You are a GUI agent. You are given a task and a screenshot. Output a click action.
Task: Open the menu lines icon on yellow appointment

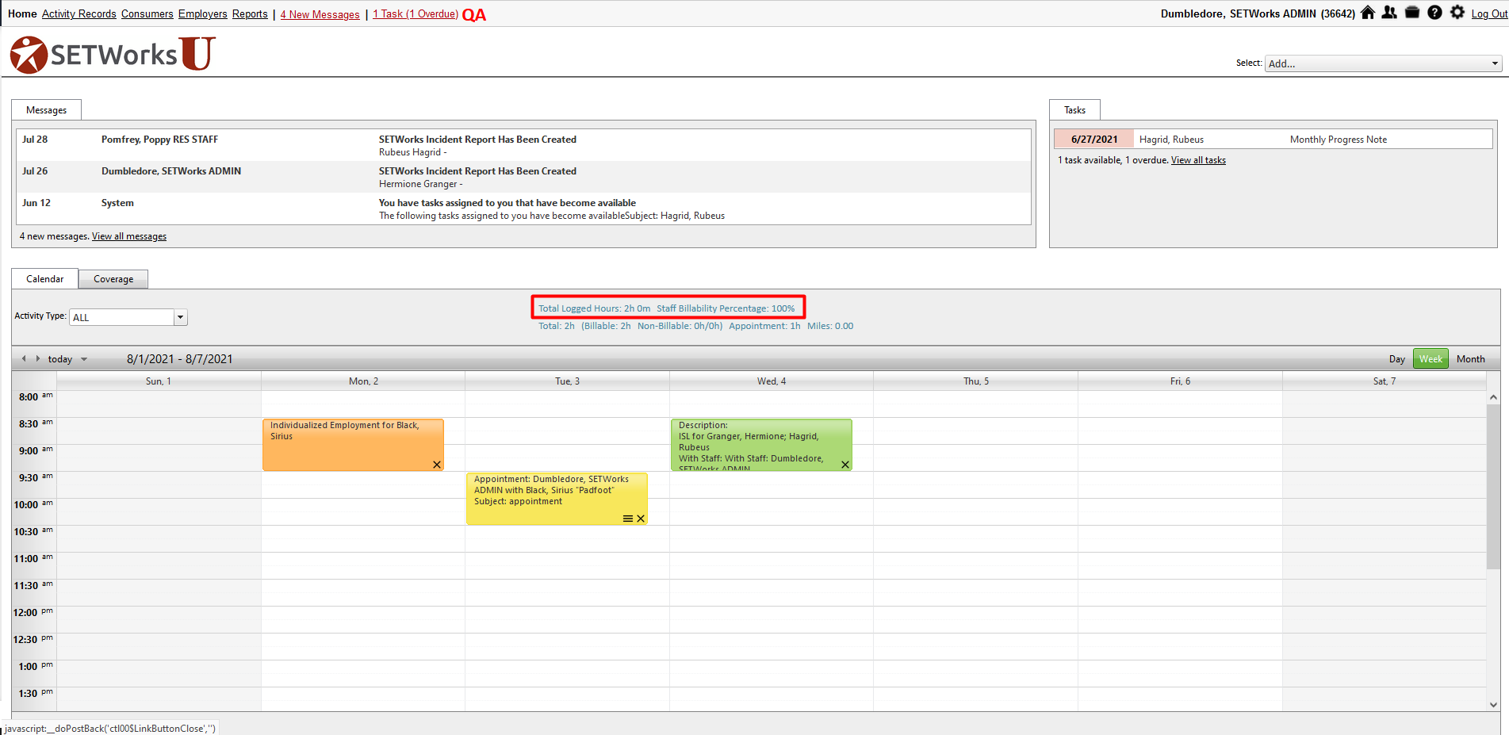[x=628, y=519]
